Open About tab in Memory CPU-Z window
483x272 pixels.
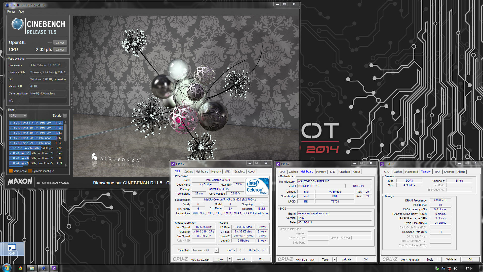[461, 172]
